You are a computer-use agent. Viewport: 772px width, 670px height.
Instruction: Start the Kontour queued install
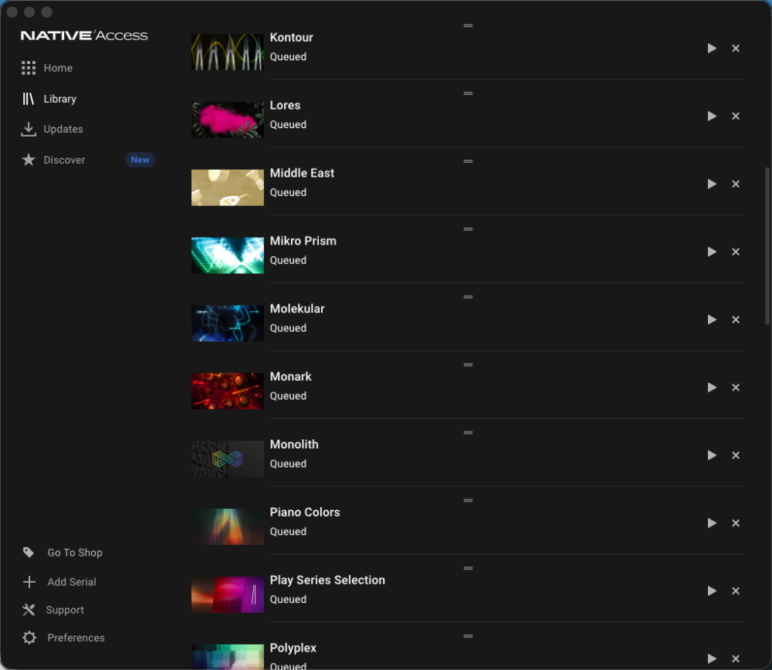712,49
